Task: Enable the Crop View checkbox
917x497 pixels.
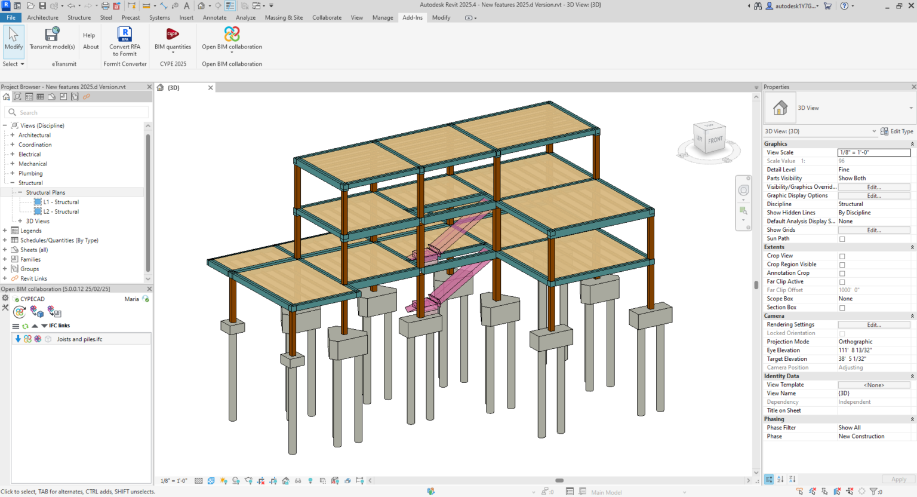Action: point(842,256)
